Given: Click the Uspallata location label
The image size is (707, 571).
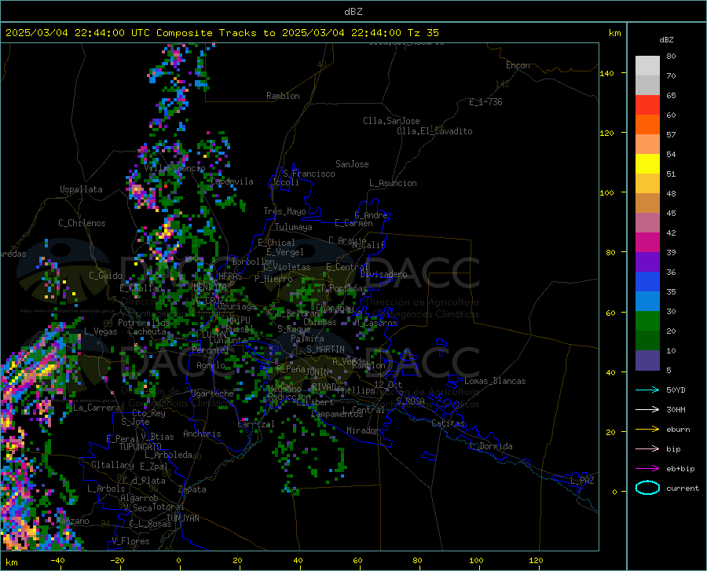Looking at the screenshot, I should coord(81,189).
